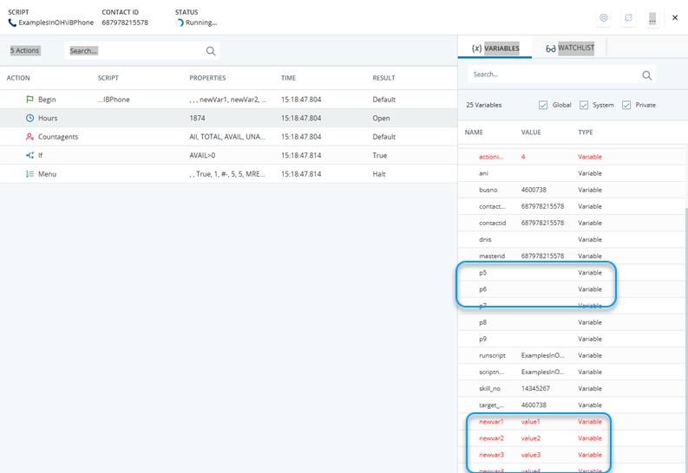Viewport: 688px width, 473px height.
Task: Disable the Private variables checkbox
Action: coord(626,105)
